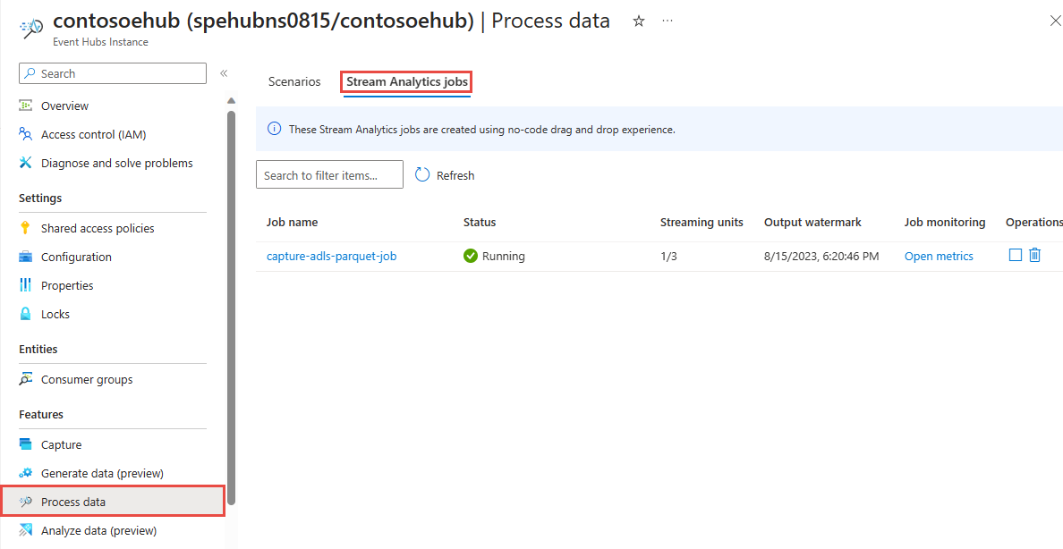Select the Stream Analytics jobs tab
The image size is (1063, 549).
coord(407,82)
